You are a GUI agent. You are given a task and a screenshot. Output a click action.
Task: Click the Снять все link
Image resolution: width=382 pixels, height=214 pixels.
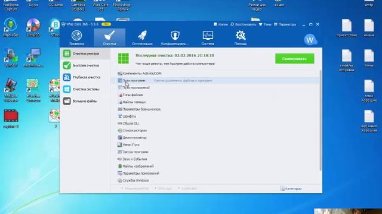[x=189, y=188]
